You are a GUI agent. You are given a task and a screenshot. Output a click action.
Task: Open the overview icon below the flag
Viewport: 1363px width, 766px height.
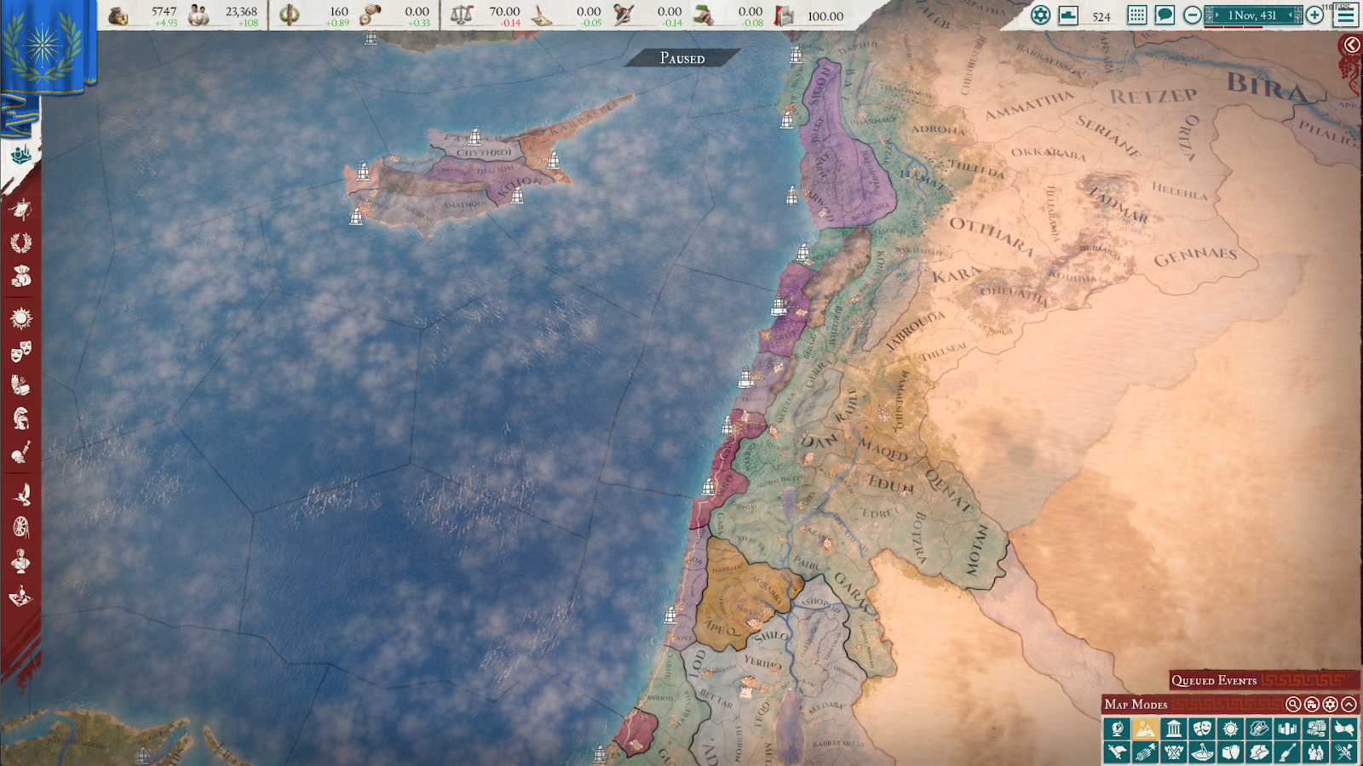(x=21, y=155)
